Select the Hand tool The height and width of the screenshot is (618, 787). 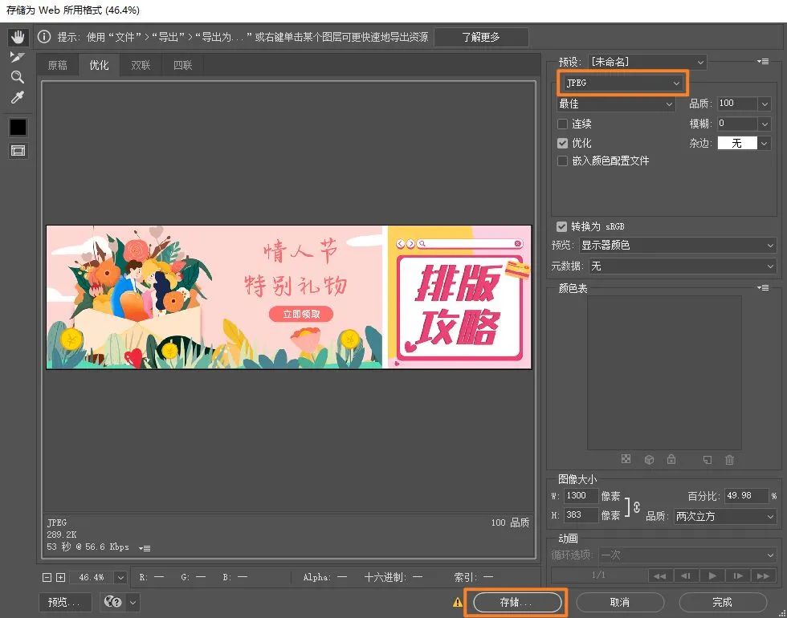click(x=18, y=37)
